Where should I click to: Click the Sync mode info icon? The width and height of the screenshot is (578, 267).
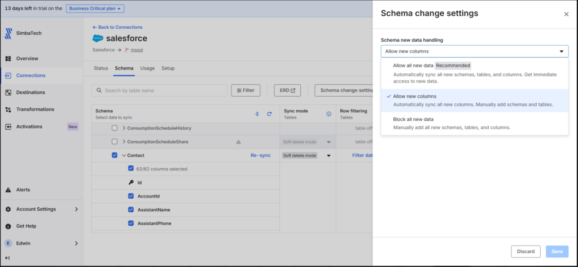coord(329,115)
